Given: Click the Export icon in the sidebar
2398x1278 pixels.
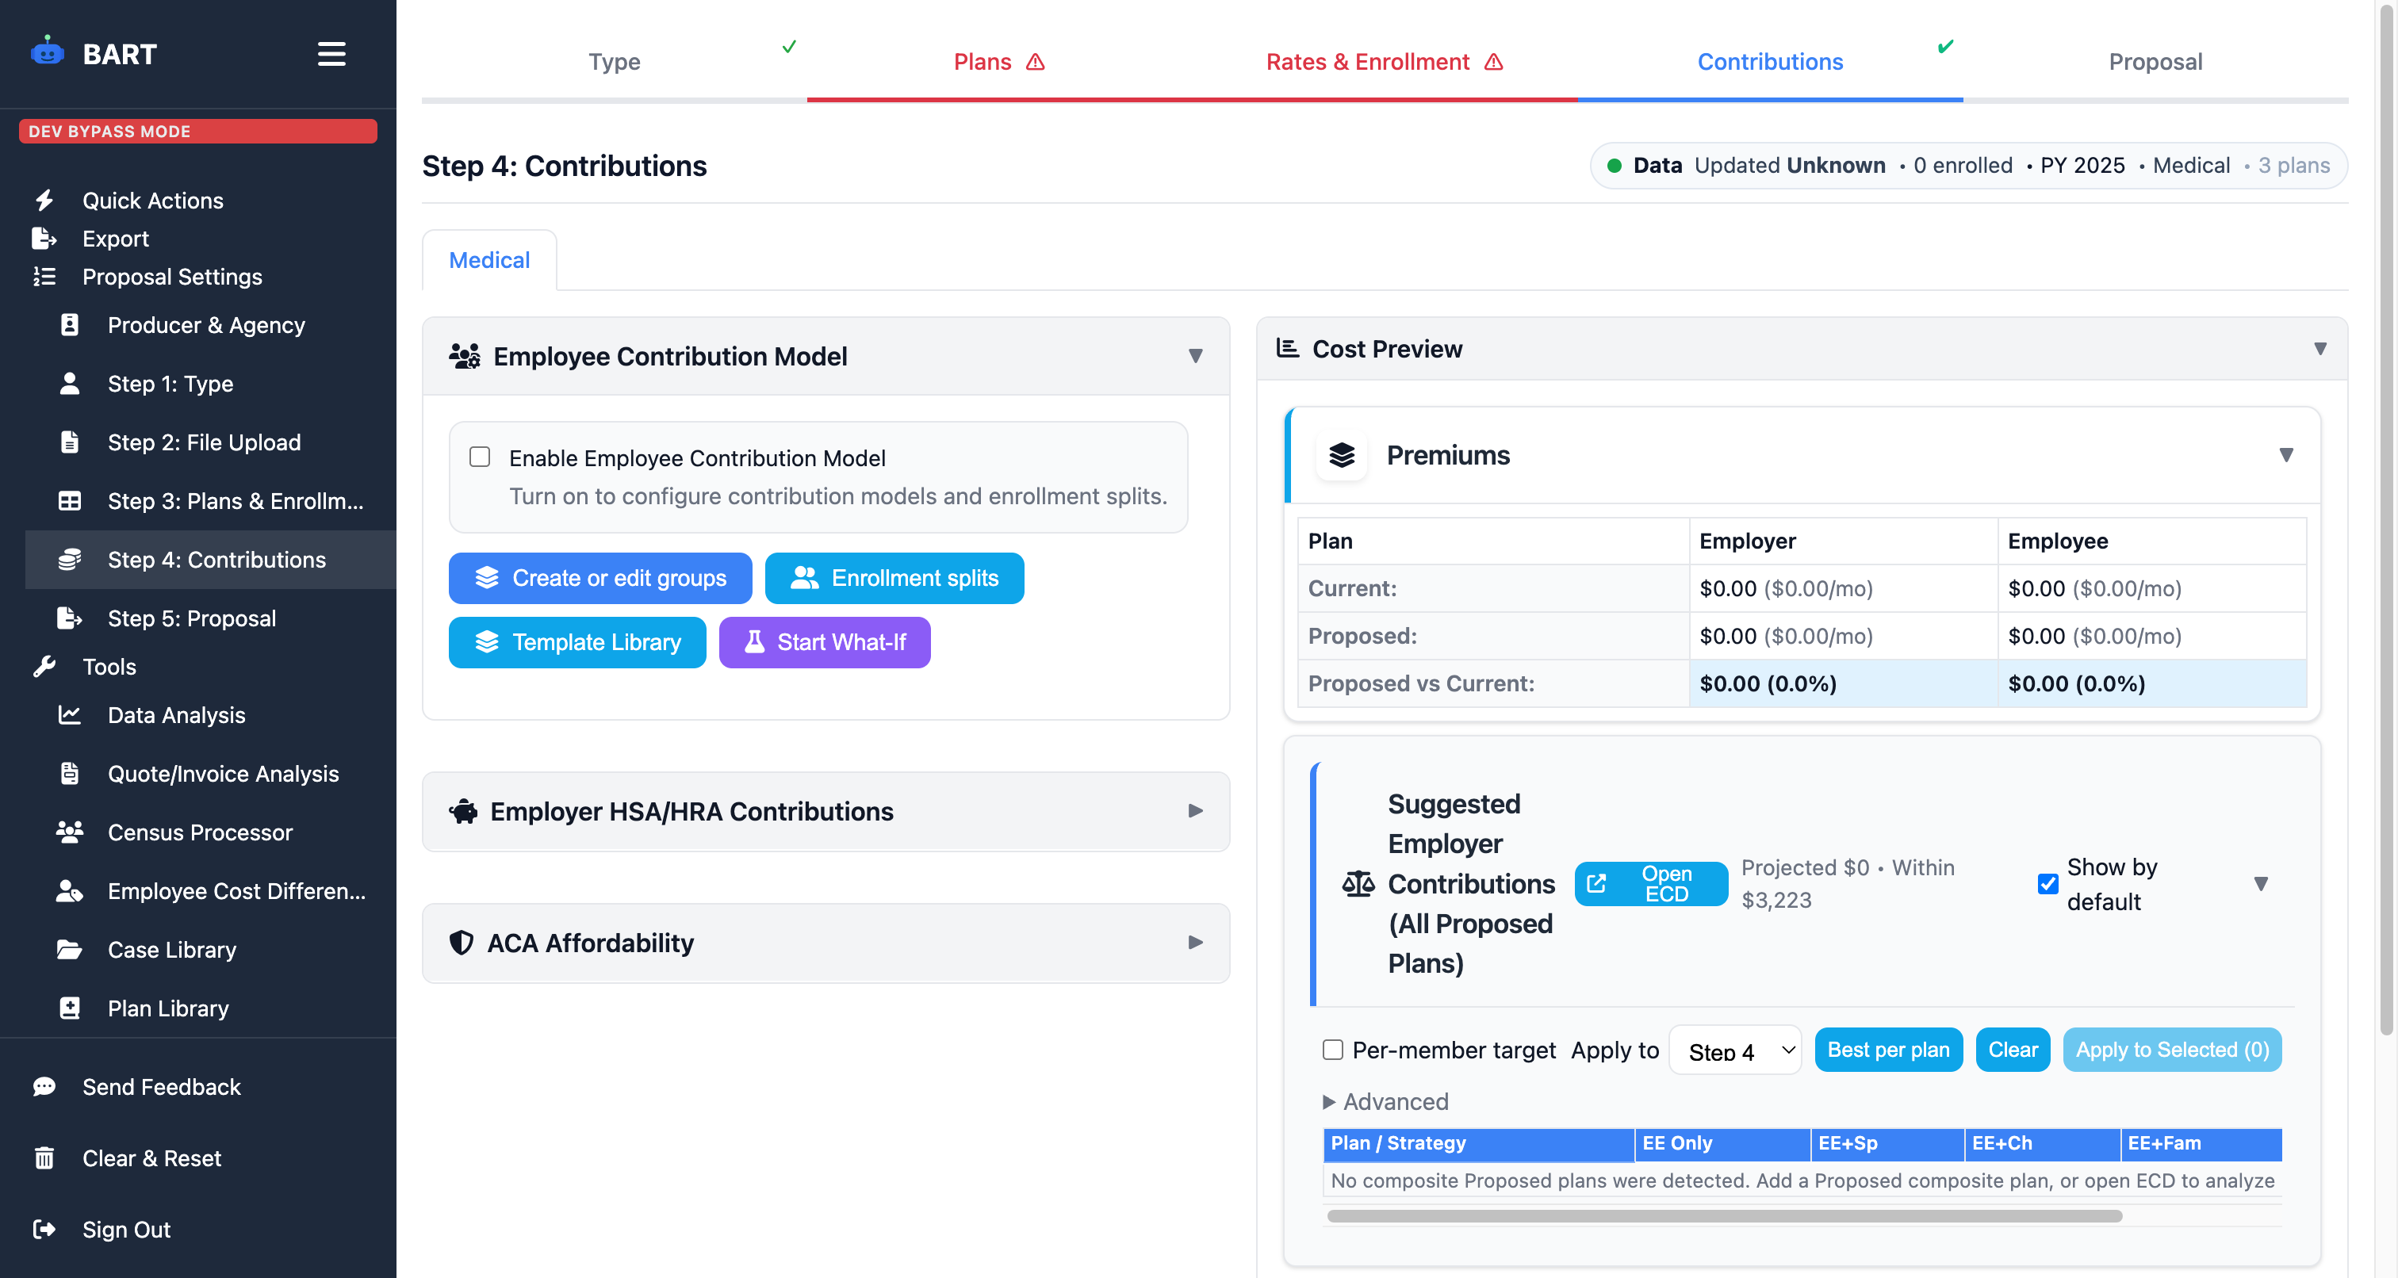Looking at the screenshot, I should click(44, 239).
